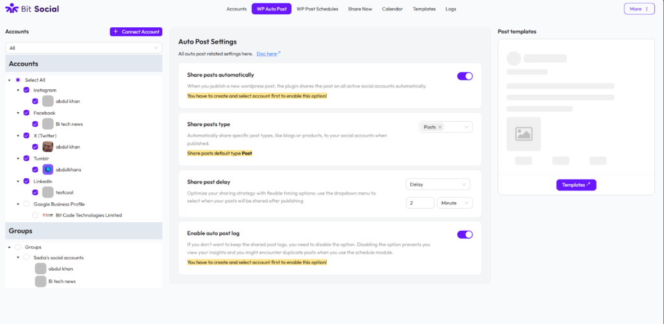Collapse the Select All tree arrow
This screenshot has height=324, width=664.
[x=9, y=80]
